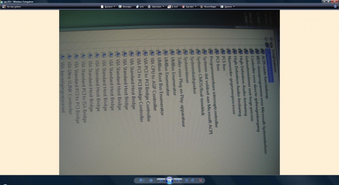Image resolution: width=339 pixels, height=185 pixels.
Task: Show the Info pane
Action: (140, 7)
